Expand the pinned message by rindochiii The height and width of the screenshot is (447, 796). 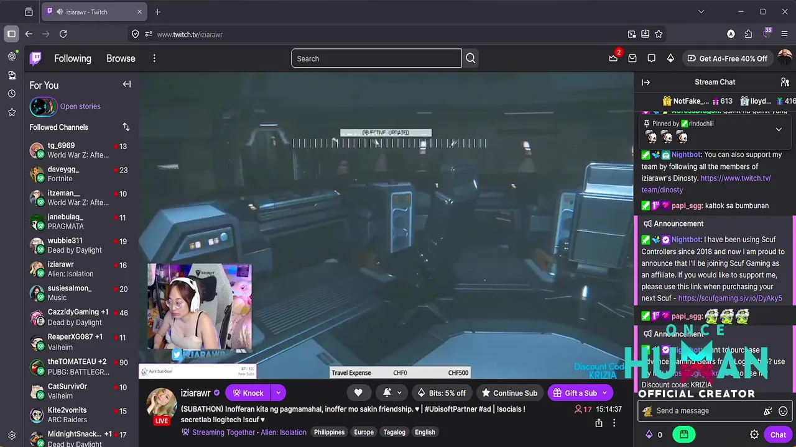[x=779, y=130]
